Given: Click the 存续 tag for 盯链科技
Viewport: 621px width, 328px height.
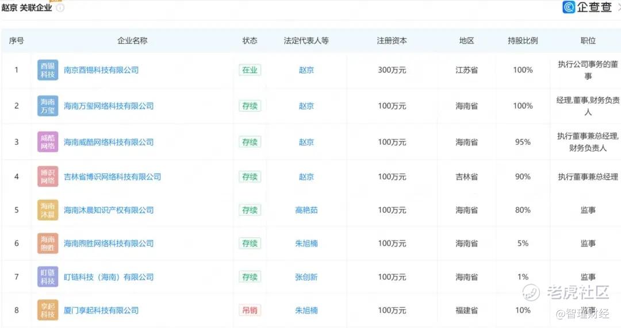Looking at the screenshot, I should [250, 277].
